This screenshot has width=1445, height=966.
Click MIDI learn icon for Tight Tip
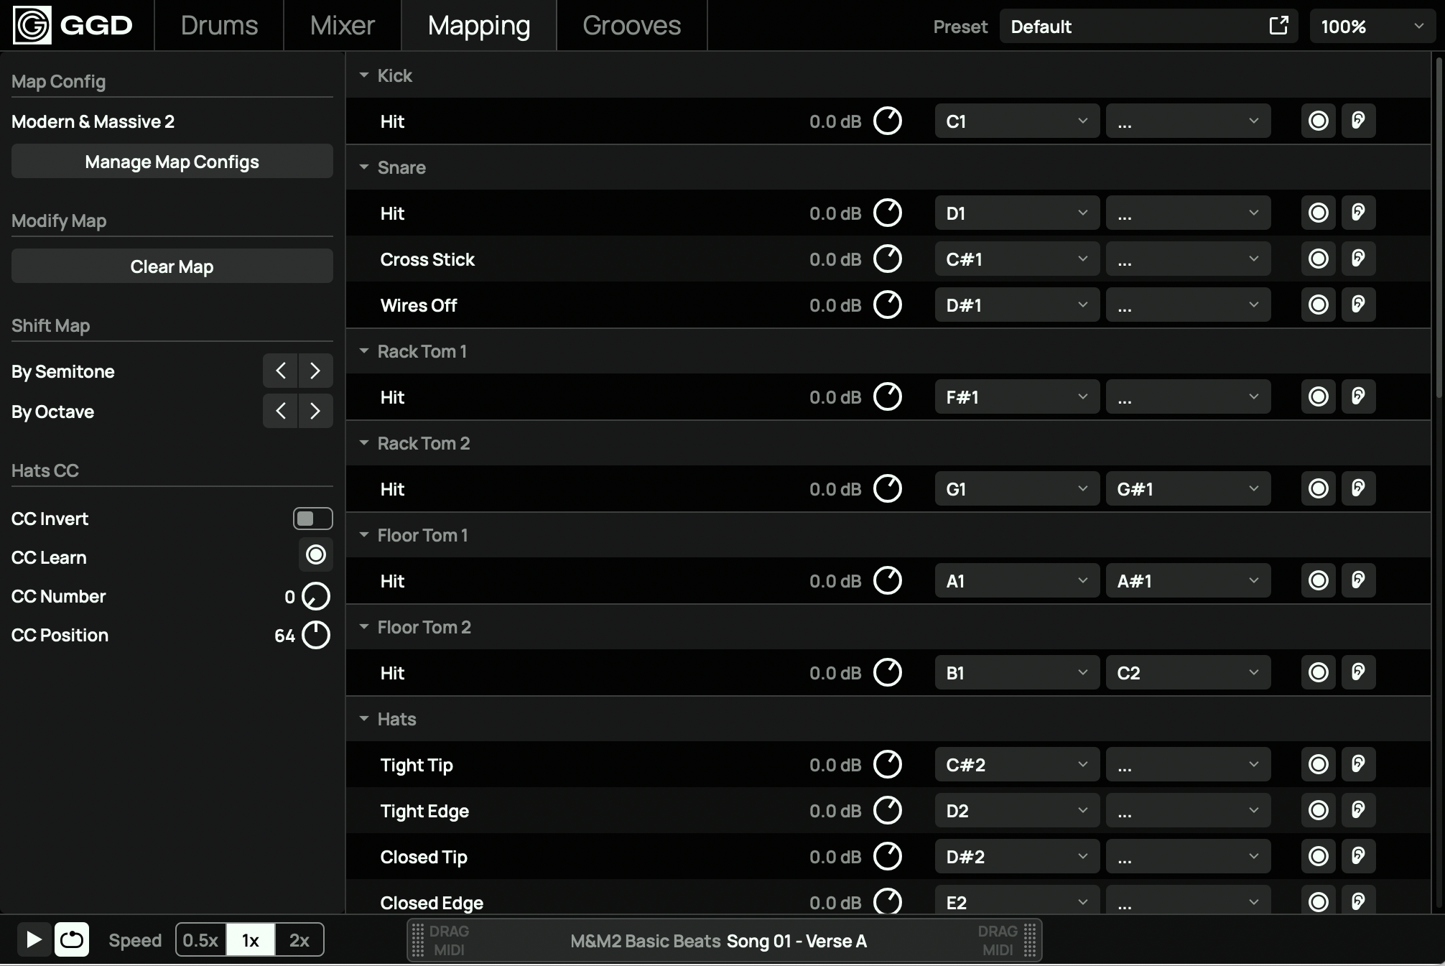pyautogui.click(x=1318, y=764)
